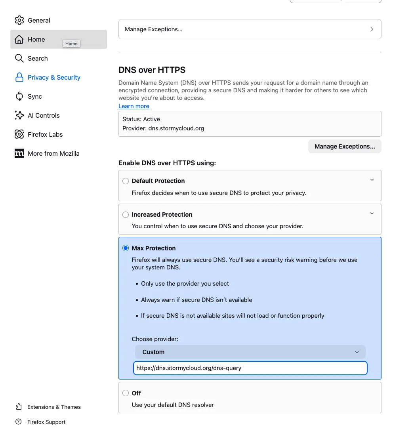Viewport: 412px width, 435px height.
Task: Turn DNS over HTTPS Off
Action: tap(126, 393)
